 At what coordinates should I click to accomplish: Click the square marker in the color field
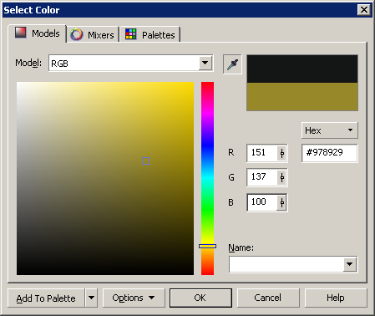click(x=145, y=161)
